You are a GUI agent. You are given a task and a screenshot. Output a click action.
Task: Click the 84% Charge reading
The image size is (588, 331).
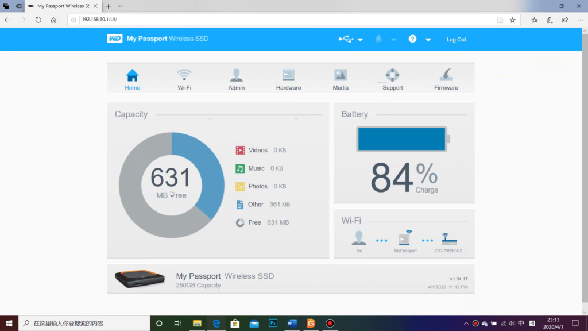pos(404,178)
